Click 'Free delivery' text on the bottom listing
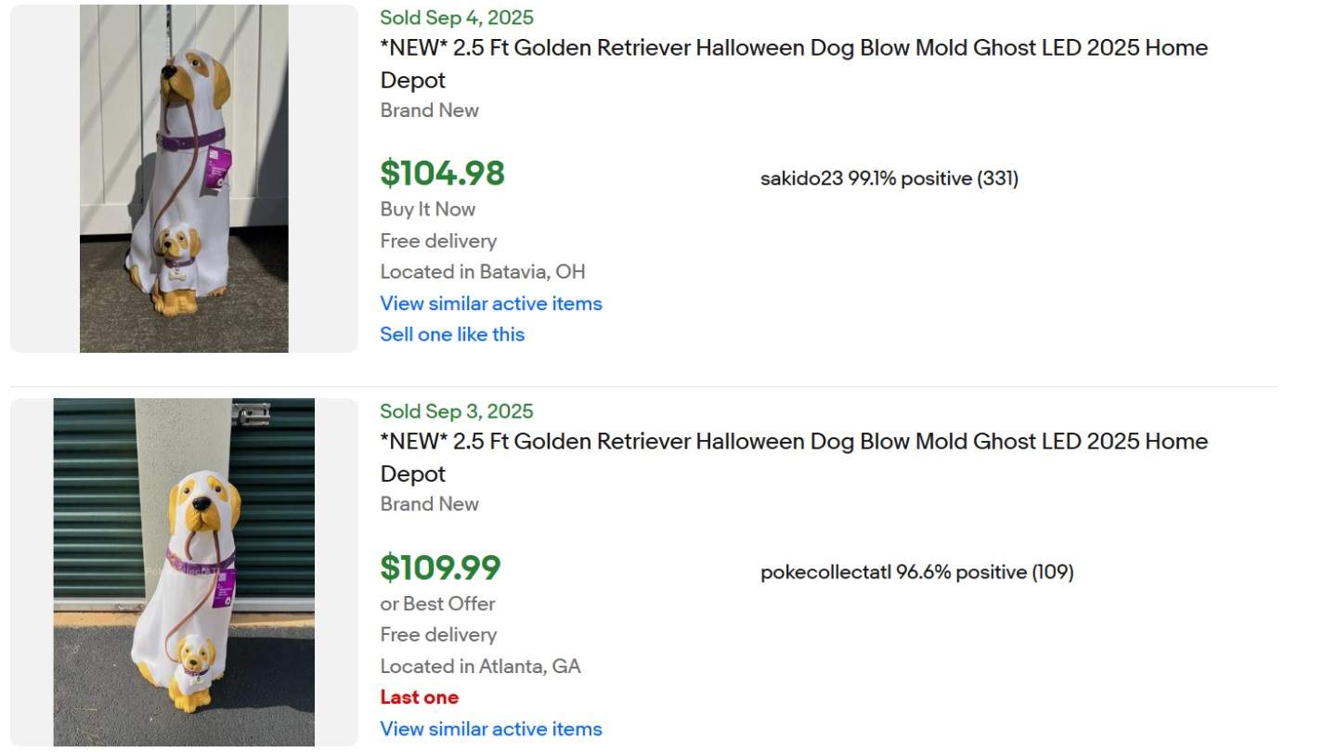This screenshot has width=1337, height=752. (438, 635)
